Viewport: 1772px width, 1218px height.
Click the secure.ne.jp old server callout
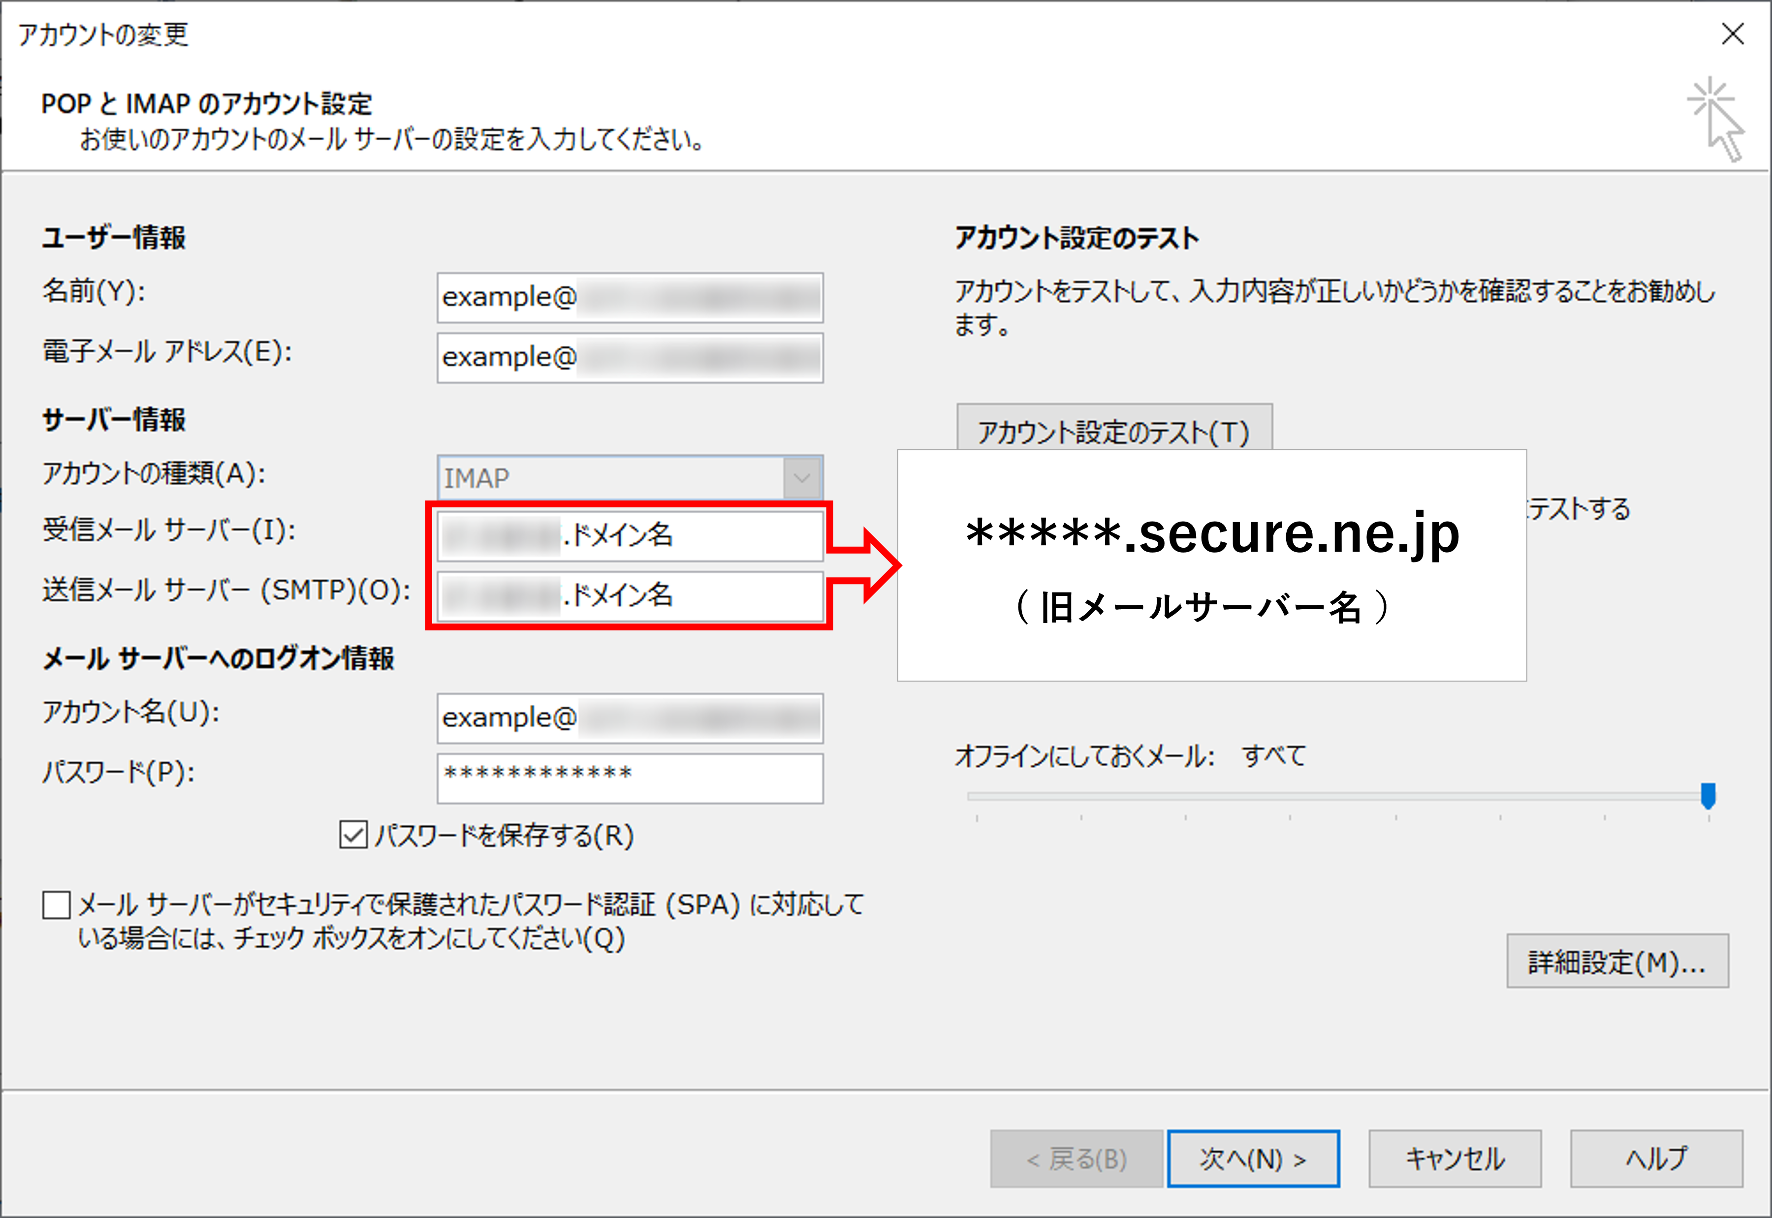(1212, 565)
